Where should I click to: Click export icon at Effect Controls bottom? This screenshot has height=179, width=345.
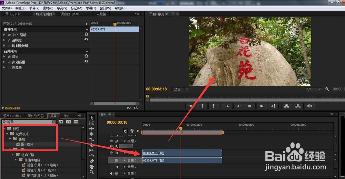(136, 108)
